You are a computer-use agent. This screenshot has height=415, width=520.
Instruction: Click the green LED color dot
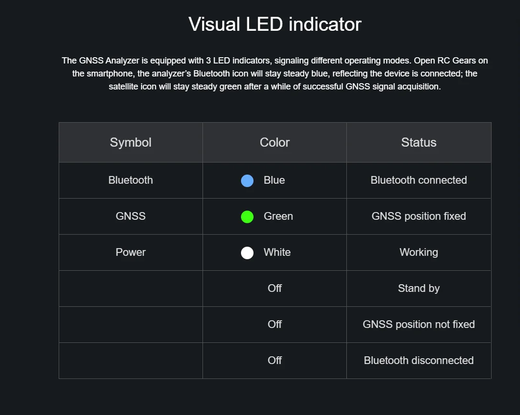point(247,217)
